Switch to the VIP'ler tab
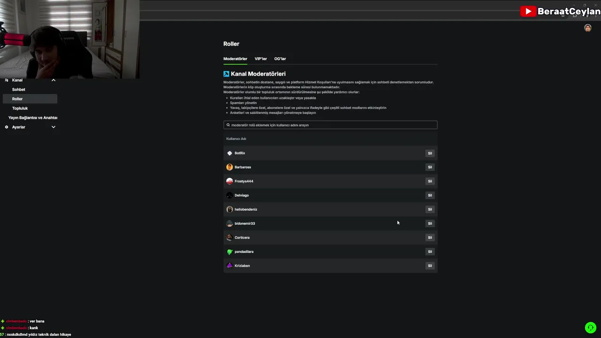Viewport: 601px width, 338px height. 261,59
